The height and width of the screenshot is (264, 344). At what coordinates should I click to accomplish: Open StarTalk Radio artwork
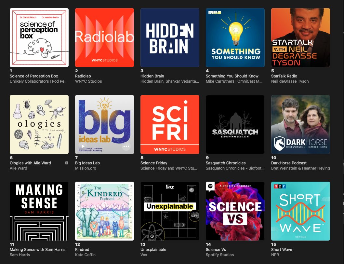[x=300, y=37]
